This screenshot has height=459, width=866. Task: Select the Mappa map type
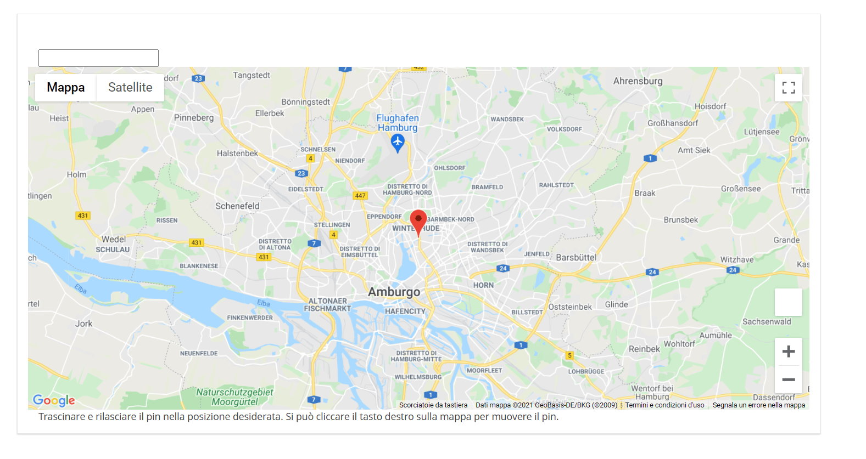pos(66,88)
